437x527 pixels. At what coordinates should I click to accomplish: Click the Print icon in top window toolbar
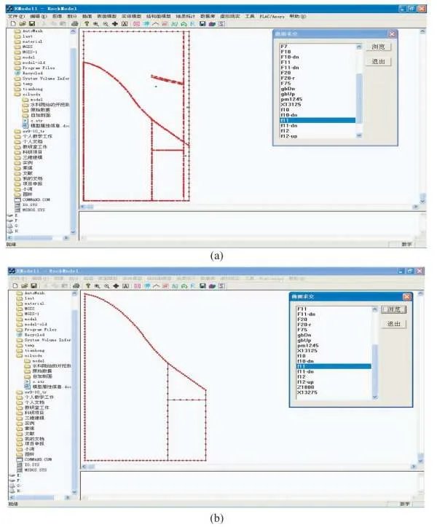click(75, 23)
